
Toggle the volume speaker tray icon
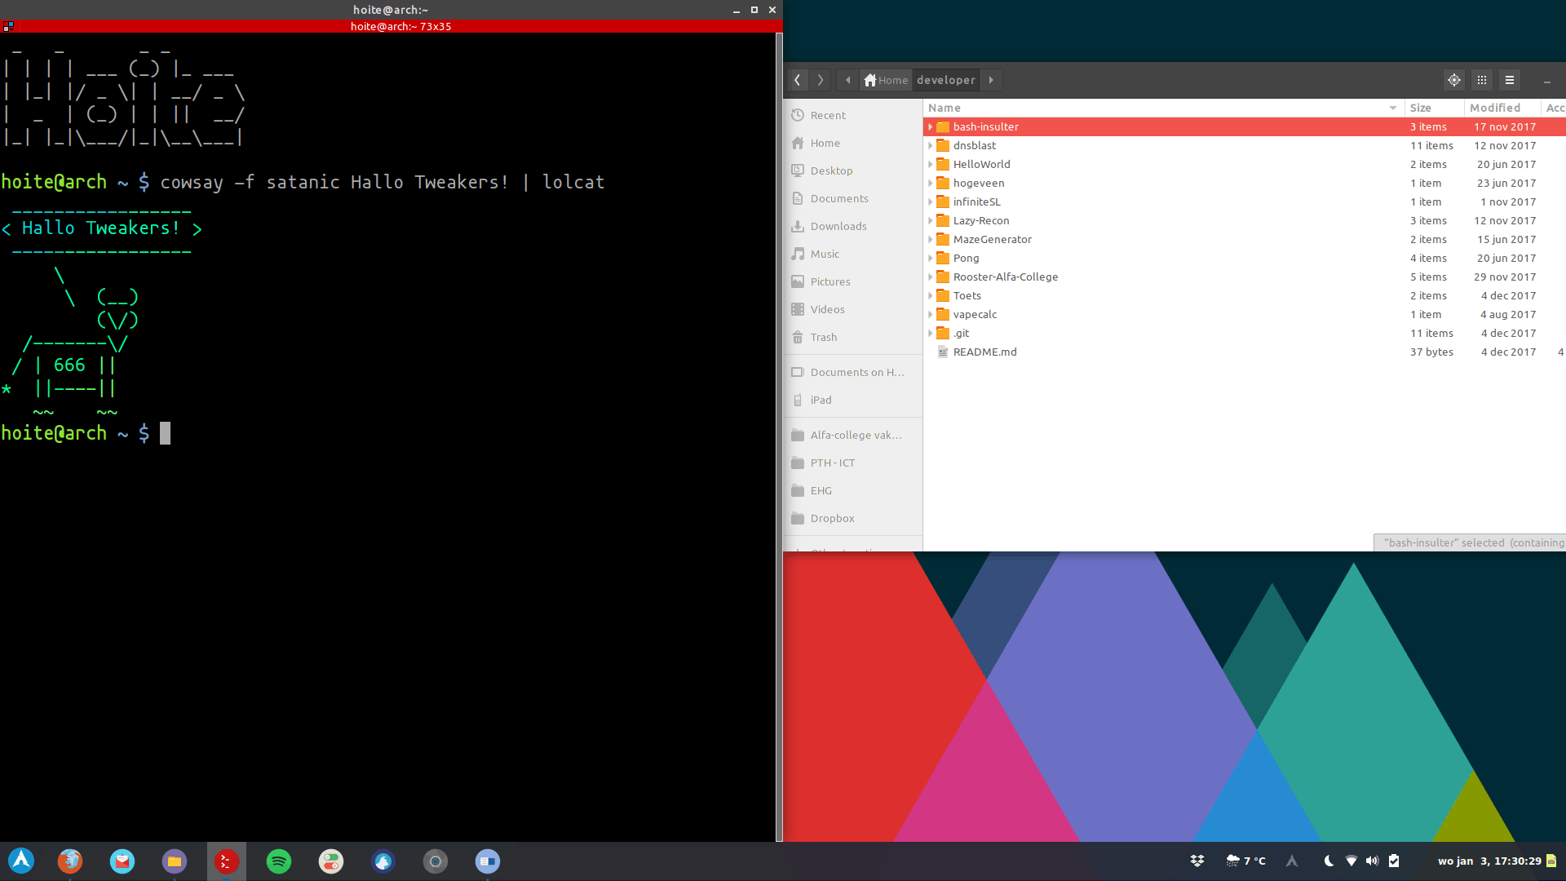tap(1372, 861)
